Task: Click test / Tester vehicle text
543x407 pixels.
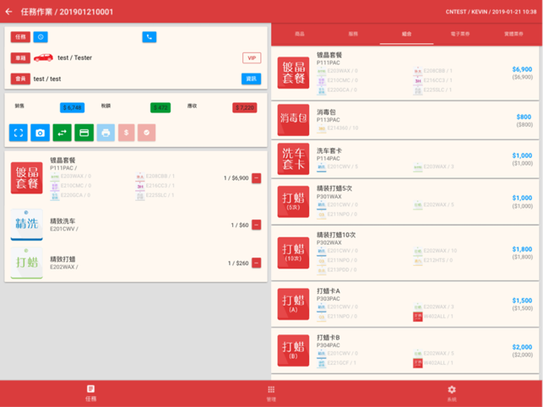Action: click(74, 58)
